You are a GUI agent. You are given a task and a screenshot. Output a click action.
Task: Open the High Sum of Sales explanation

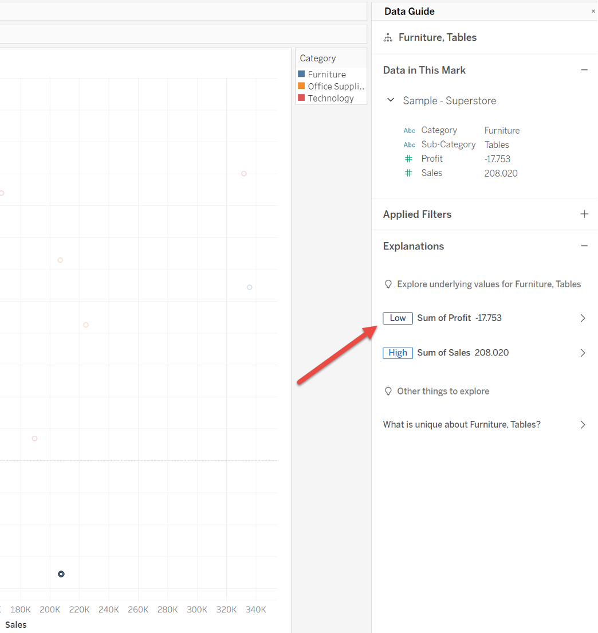(444, 353)
